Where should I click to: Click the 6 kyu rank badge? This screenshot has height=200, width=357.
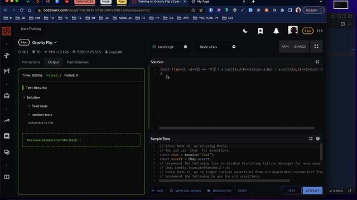click(x=307, y=31)
